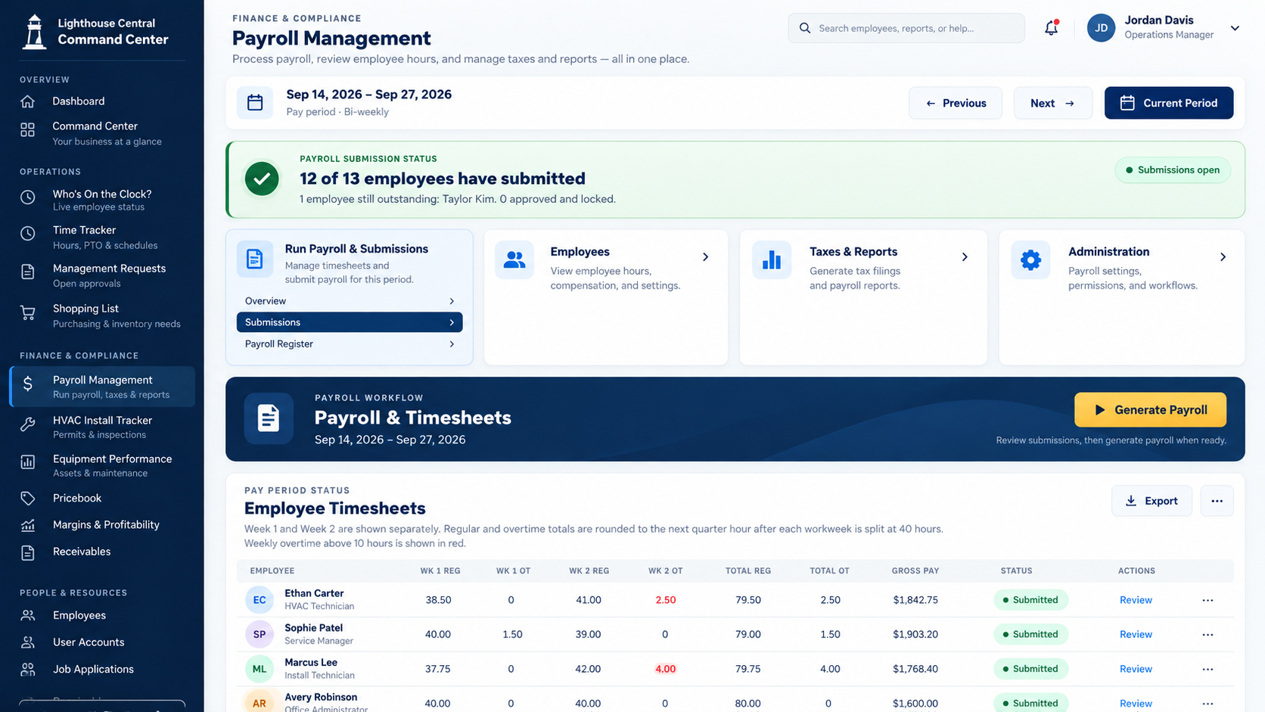
Task: Click the Payroll Management dollar icon
Action: pyautogui.click(x=28, y=384)
